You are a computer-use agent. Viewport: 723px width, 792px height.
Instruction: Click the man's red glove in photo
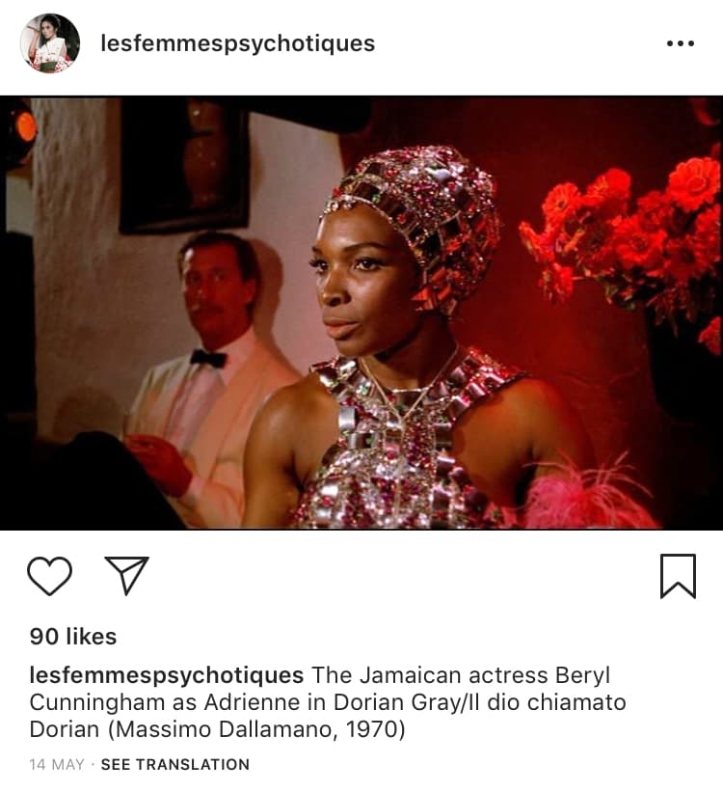pyautogui.click(x=159, y=464)
